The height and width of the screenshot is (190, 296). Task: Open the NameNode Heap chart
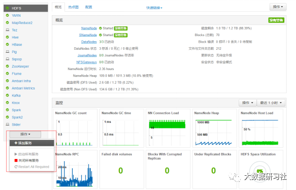tap(214, 128)
